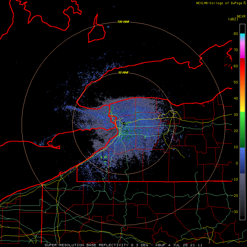Click the 20 value on dBZ scale
The image size is (247, 247).
236,131
